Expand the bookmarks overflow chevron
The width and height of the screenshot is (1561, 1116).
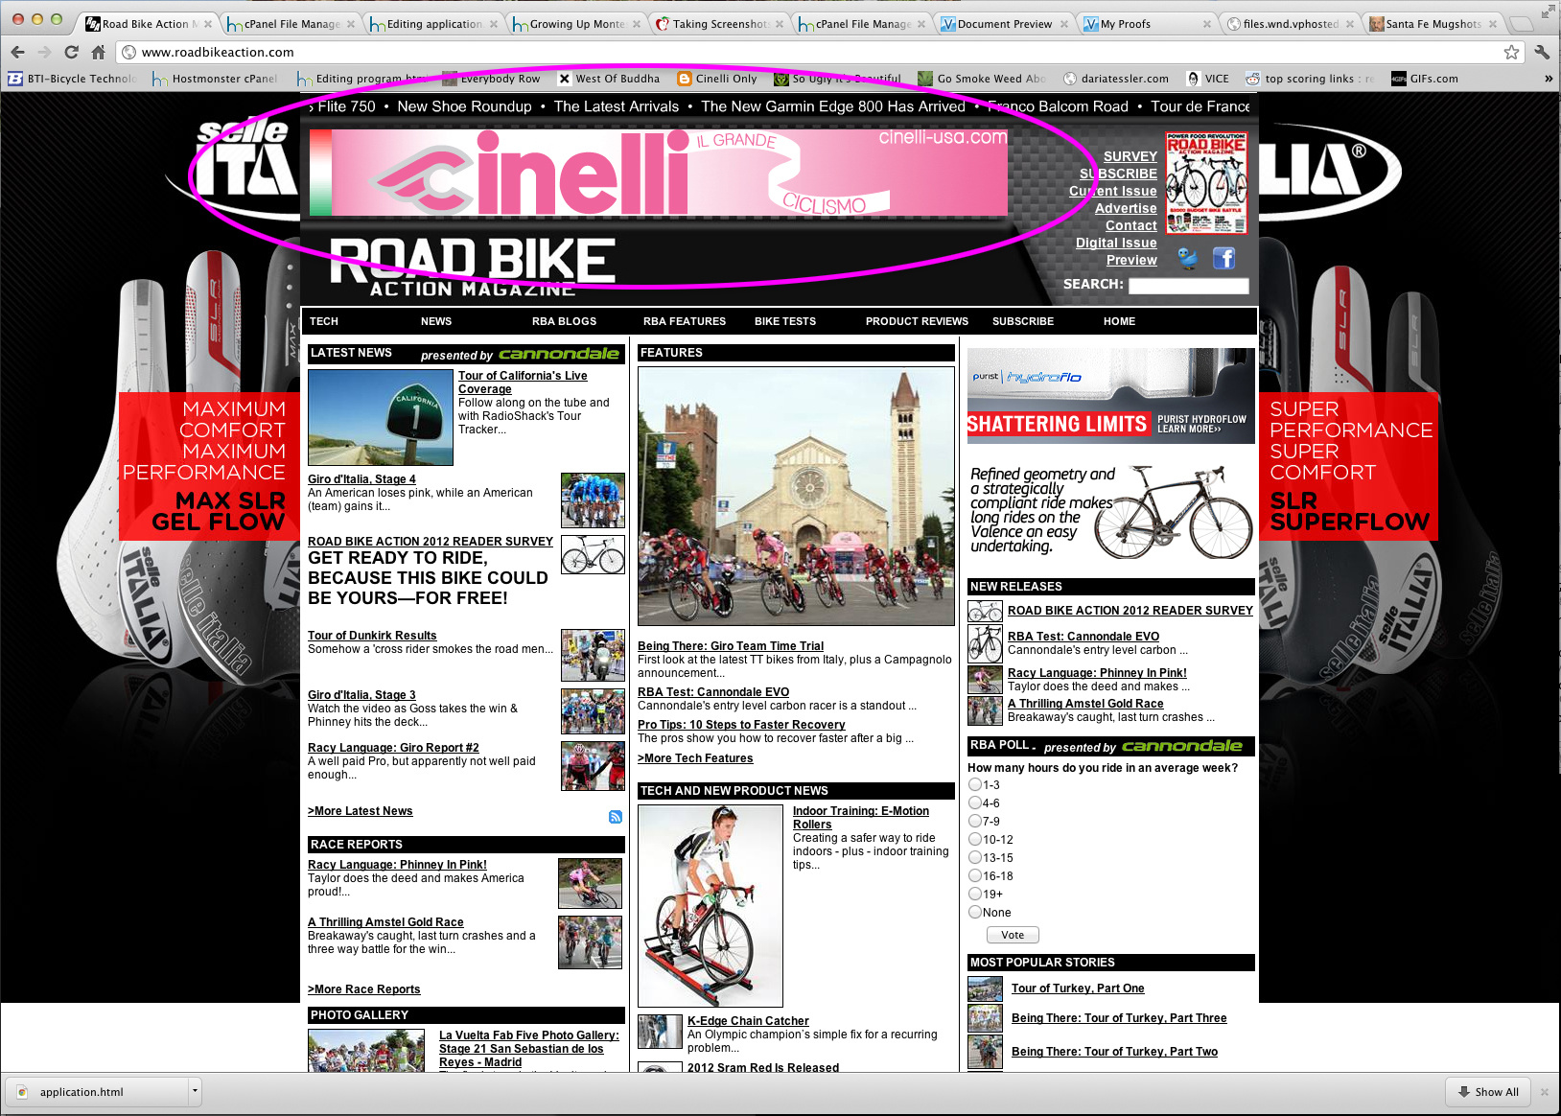pos(1548,79)
